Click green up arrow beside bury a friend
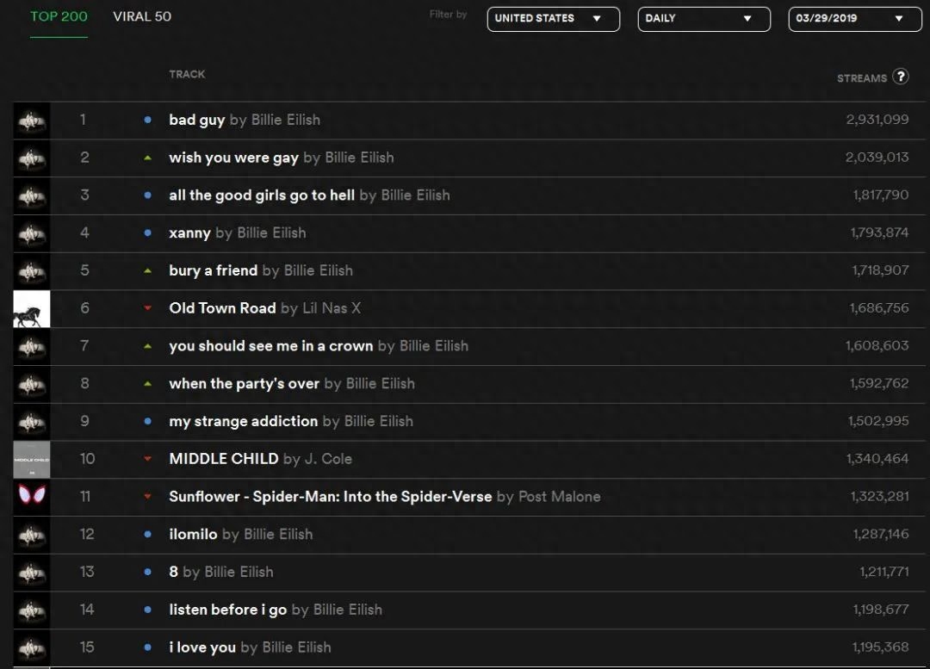This screenshot has height=669, width=930. pos(148,270)
